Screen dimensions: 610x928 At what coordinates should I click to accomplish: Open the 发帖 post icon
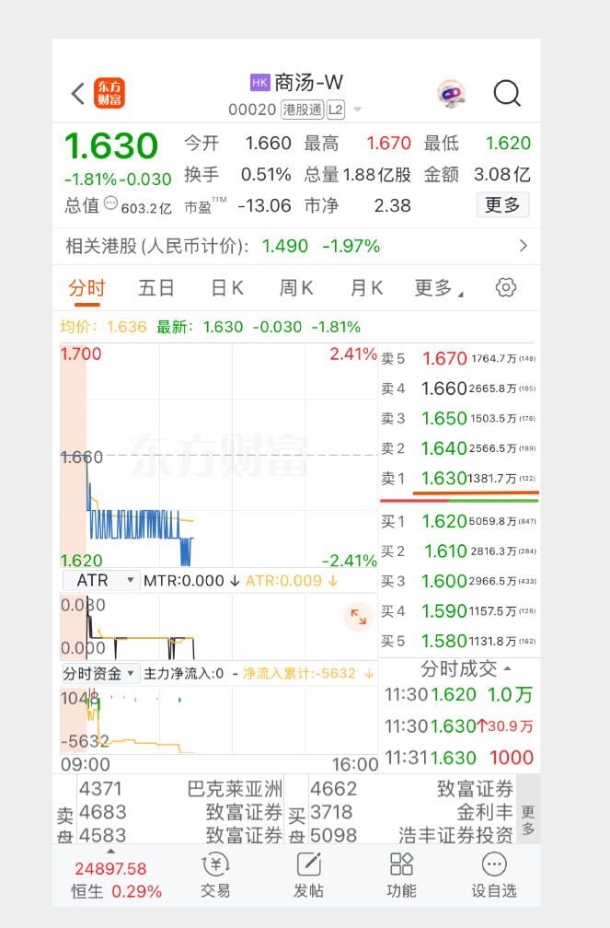(x=308, y=876)
